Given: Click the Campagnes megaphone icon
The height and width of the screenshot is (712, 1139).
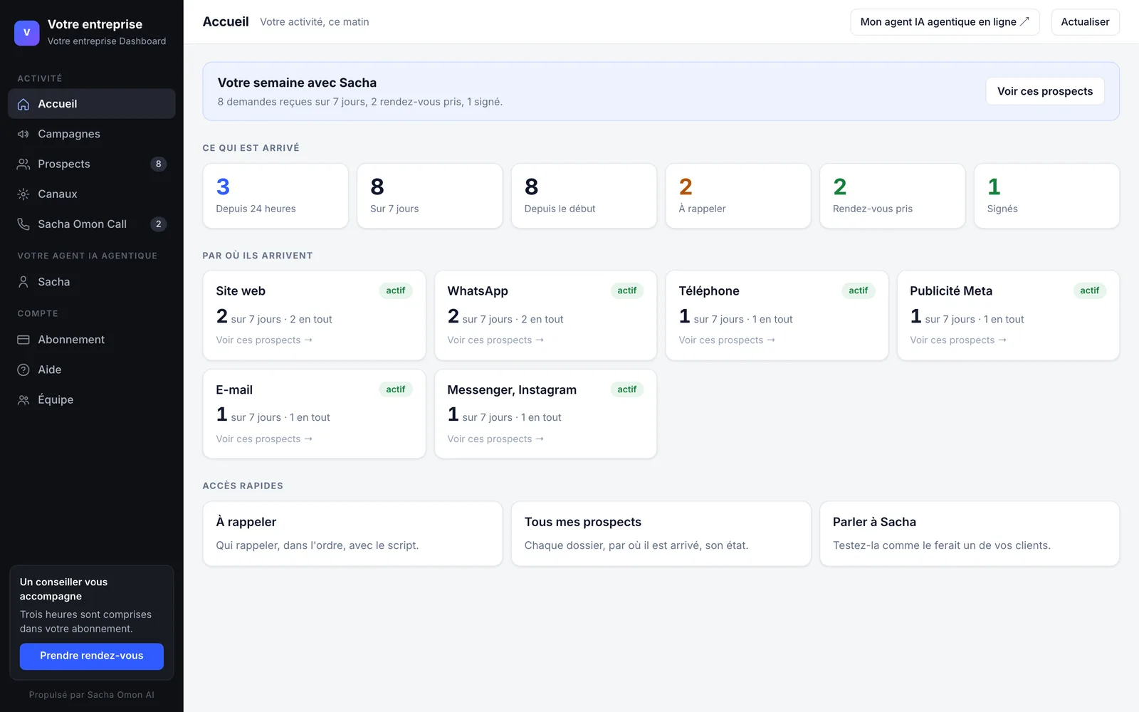Looking at the screenshot, I should (x=23, y=134).
